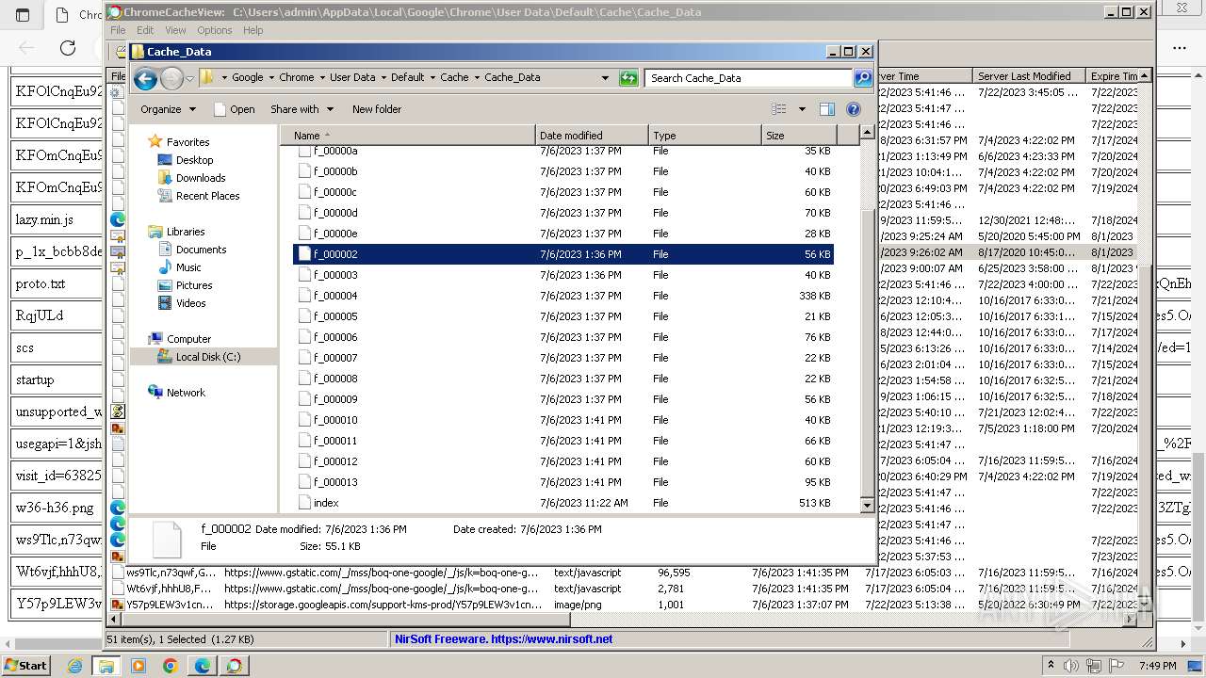Select file f_000004 icon
The height and width of the screenshot is (678, 1206).
pos(304,296)
